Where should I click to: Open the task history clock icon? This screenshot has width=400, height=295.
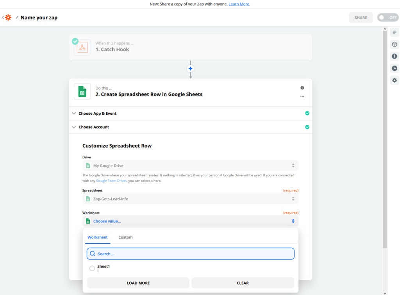click(395, 68)
